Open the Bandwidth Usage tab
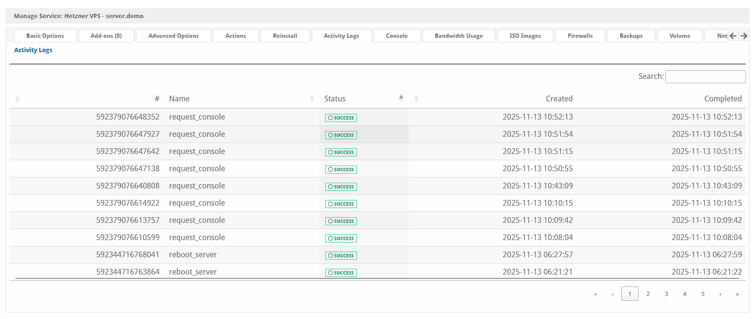The height and width of the screenshot is (319, 755). tap(458, 36)
